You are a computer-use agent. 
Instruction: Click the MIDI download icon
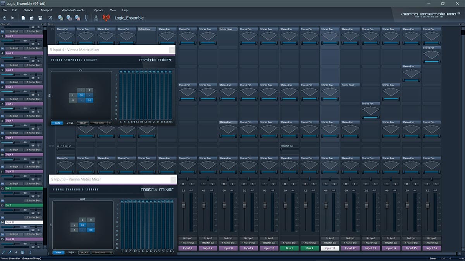pos(96,18)
